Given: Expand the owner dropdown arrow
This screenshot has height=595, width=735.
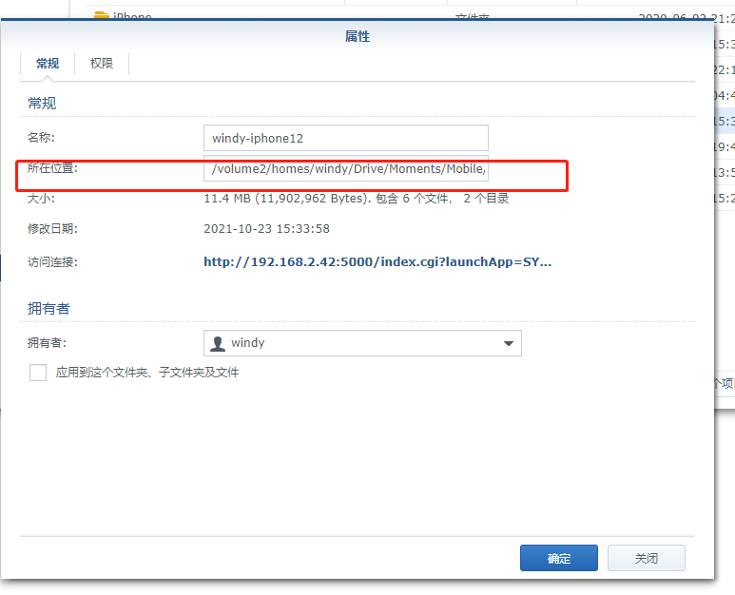Looking at the screenshot, I should [508, 343].
